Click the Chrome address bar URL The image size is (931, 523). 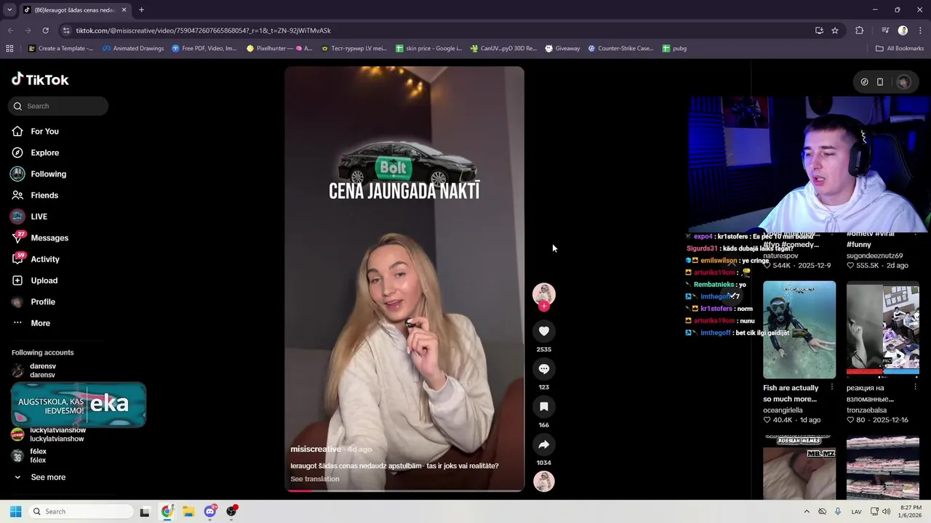[x=203, y=31]
